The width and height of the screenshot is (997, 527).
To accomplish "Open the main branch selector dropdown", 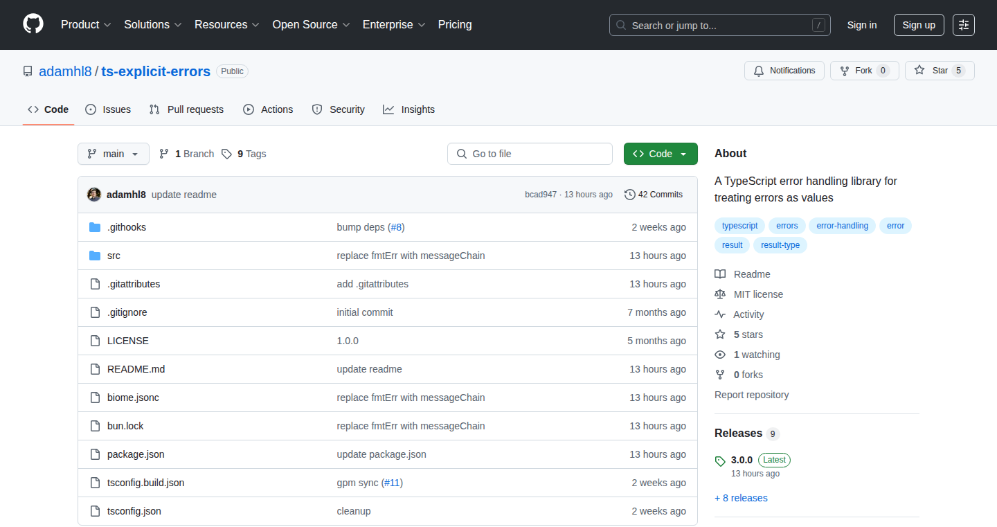I will tap(114, 154).
